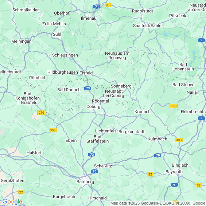206x206 pixels.
Task: Click the yellow 22 shield near Gerolzhofen
Action: pyautogui.click(x=21, y=192)
